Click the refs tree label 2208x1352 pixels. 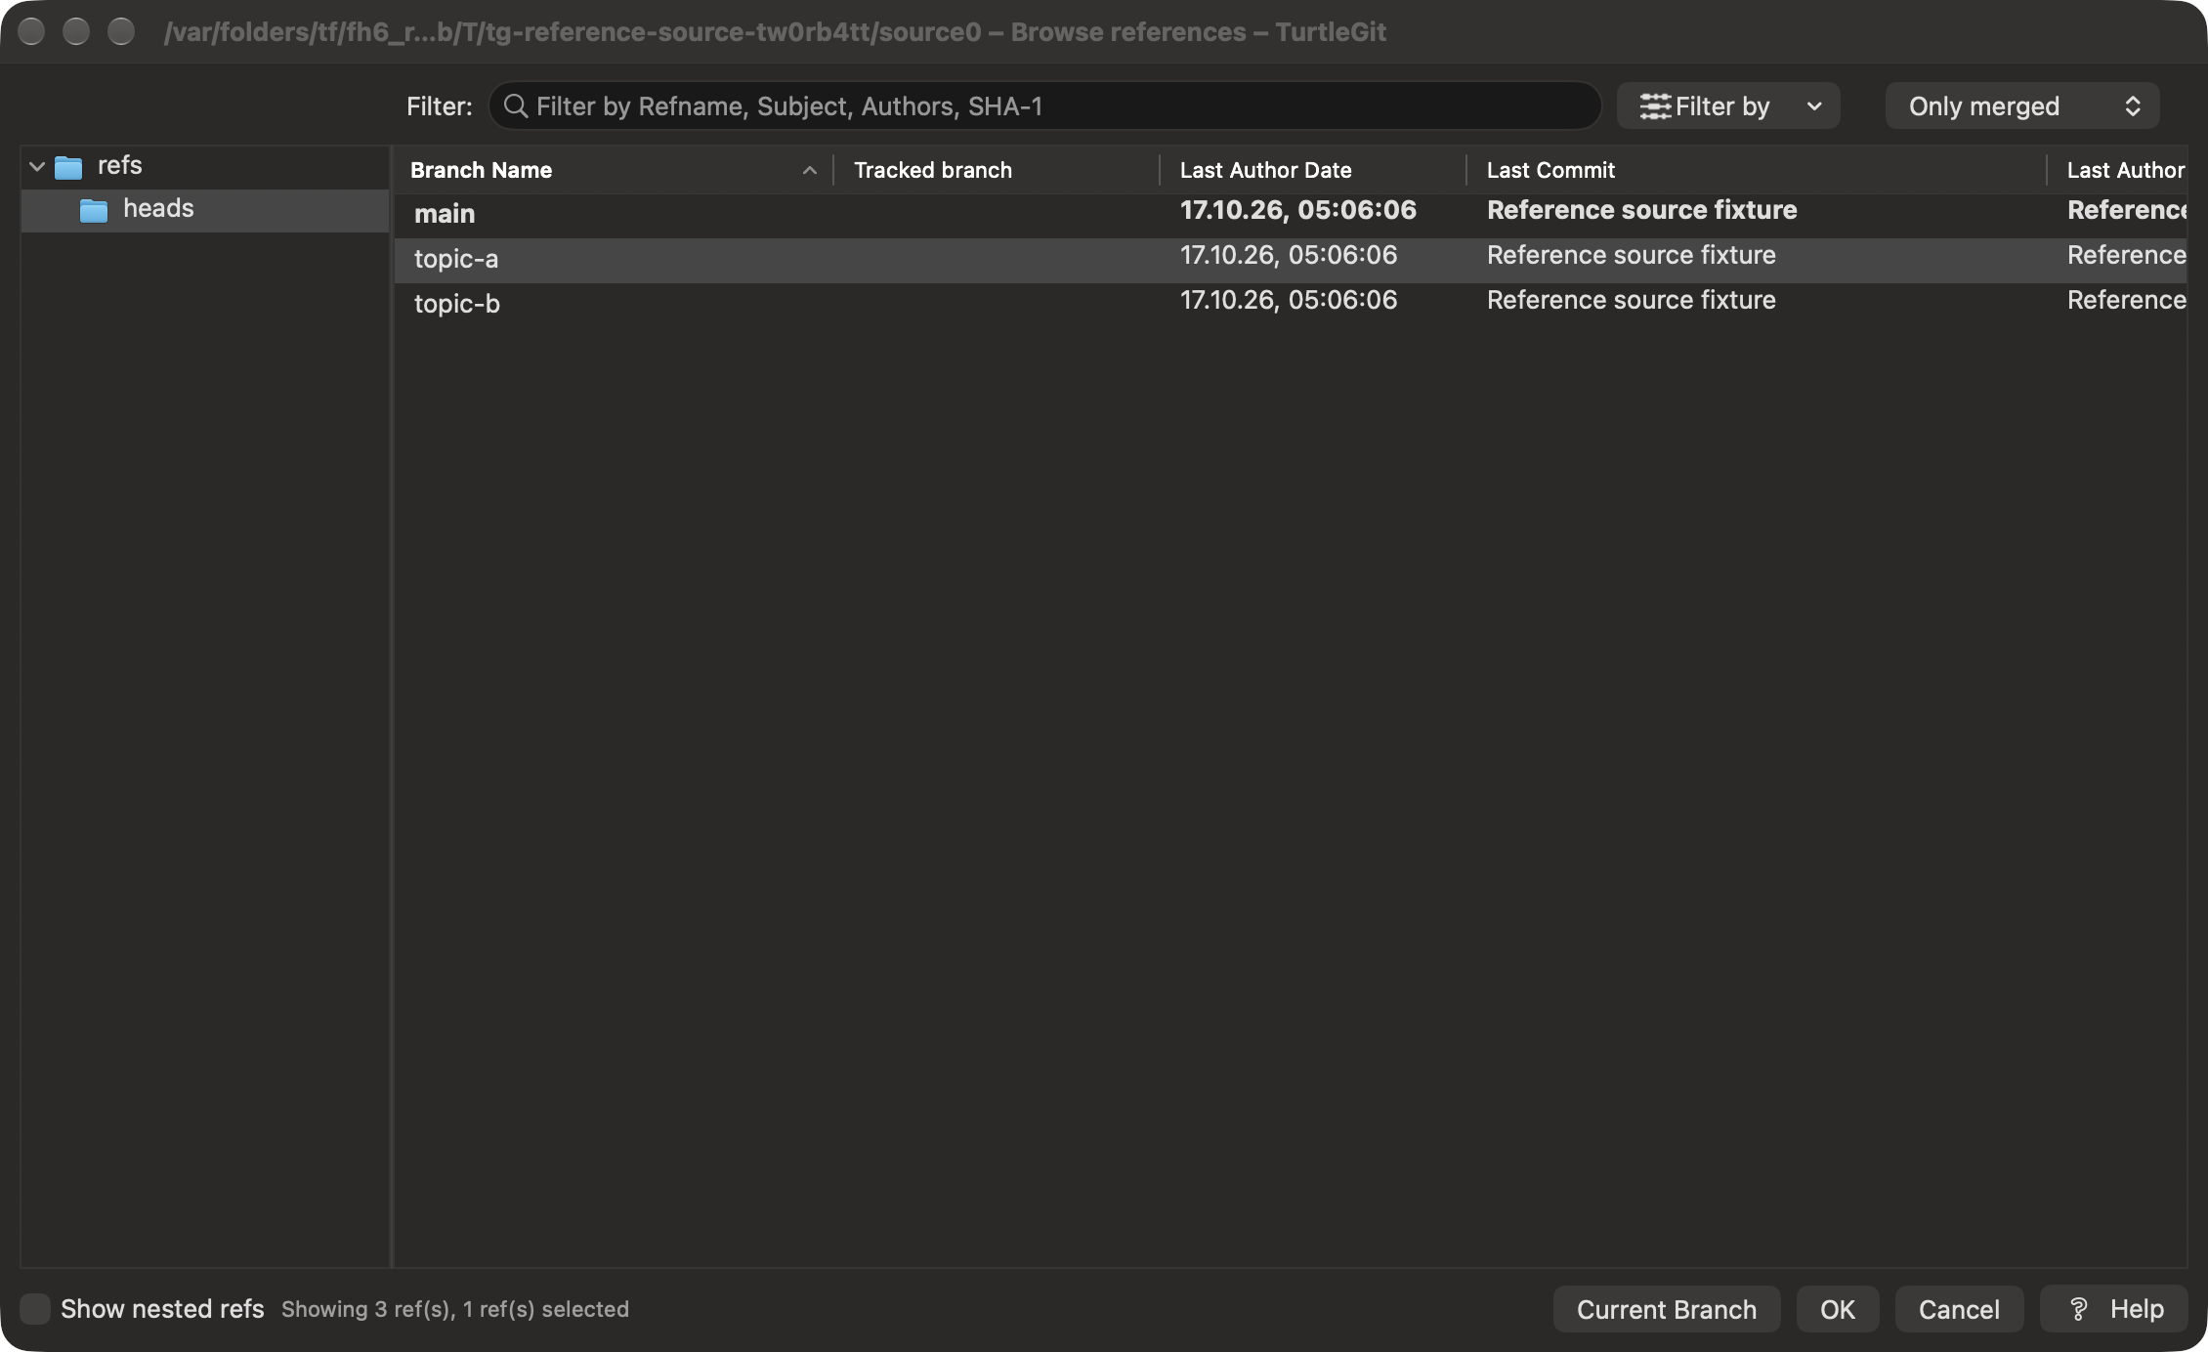tap(120, 165)
